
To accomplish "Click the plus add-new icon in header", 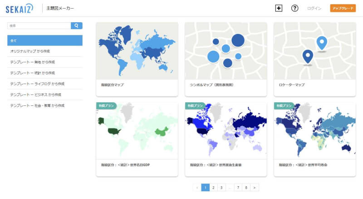I will tap(279, 8).
